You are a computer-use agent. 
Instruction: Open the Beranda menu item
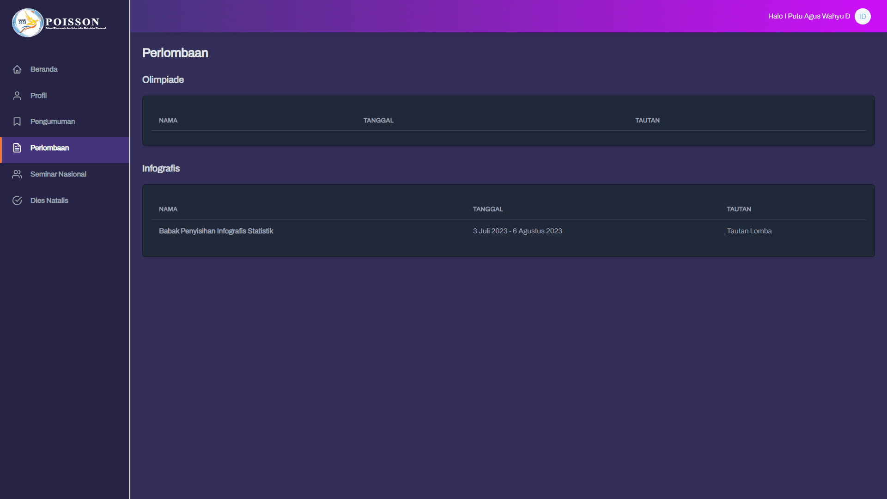[x=44, y=69]
